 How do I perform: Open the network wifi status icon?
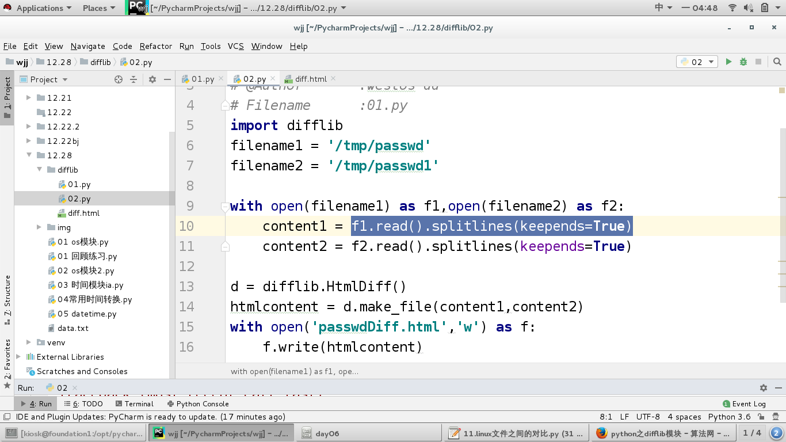pyautogui.click(x=732, y=7)
